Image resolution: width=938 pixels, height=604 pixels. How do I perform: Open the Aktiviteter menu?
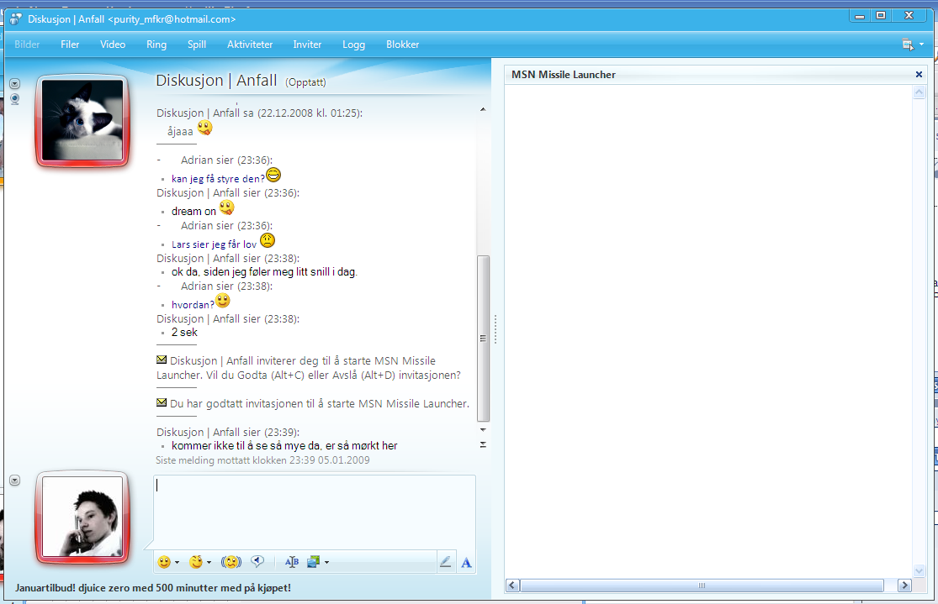pos(250,45)
